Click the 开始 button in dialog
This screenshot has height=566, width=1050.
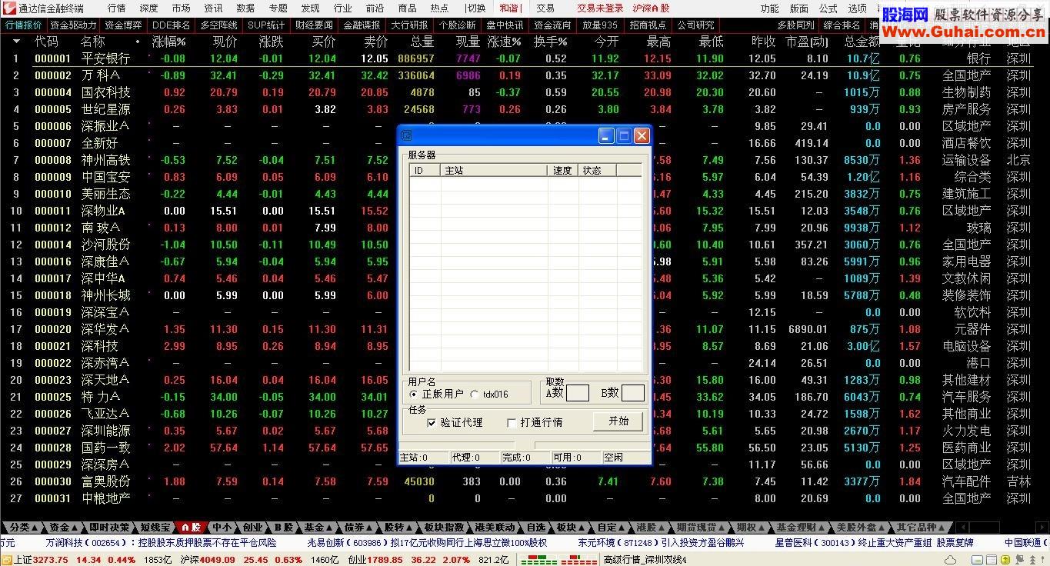(x=618, y=421)
